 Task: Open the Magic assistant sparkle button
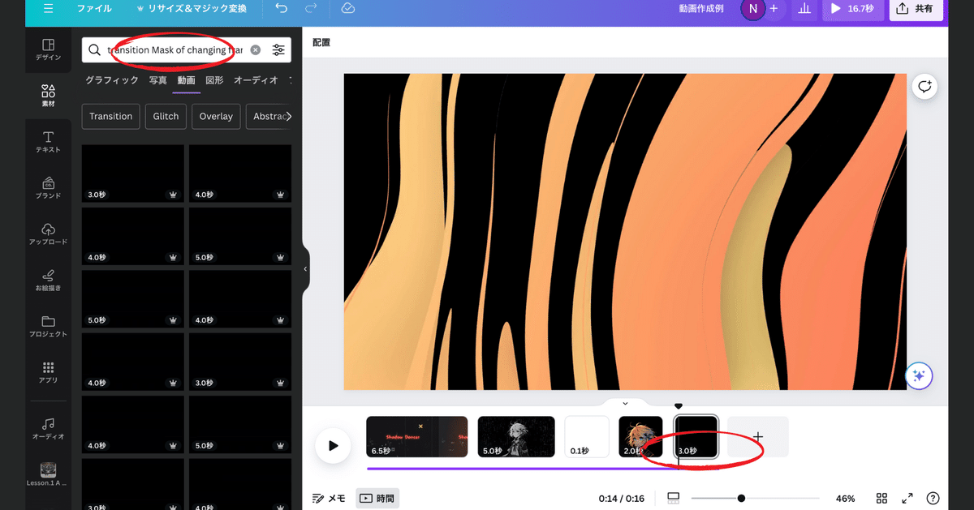[x=920, y=375]
